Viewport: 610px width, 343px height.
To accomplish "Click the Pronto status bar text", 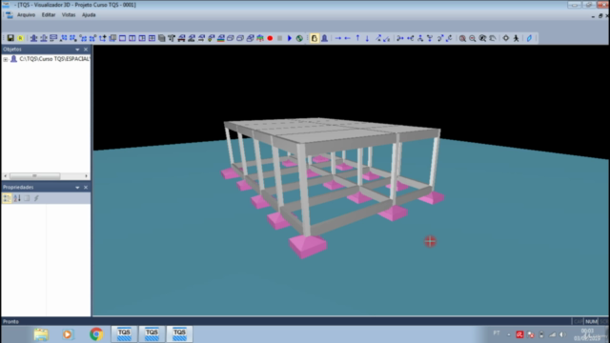I will point(10,322).
